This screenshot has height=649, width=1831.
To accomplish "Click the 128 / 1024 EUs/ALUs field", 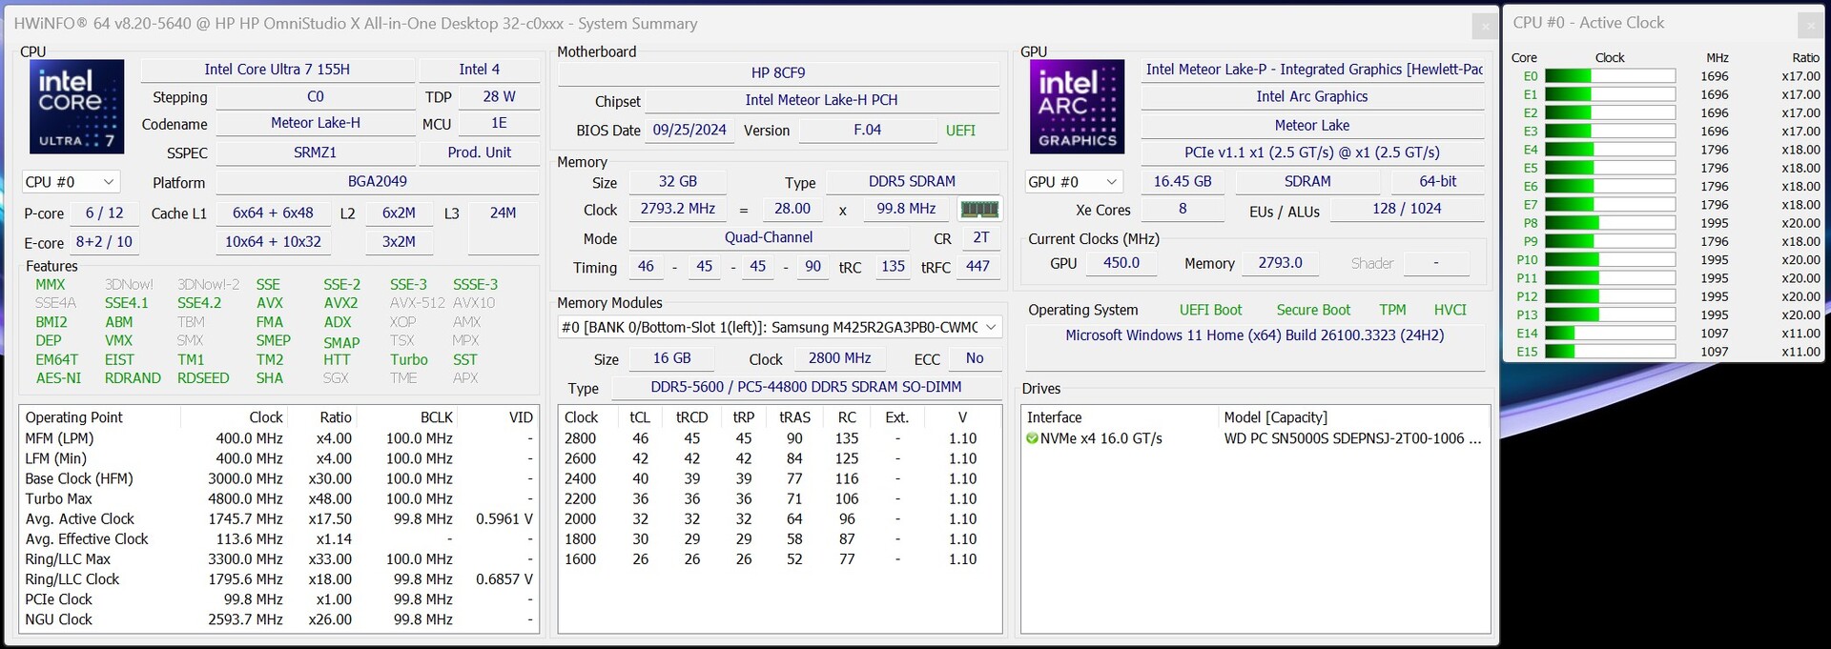I will tap(1408, 209).
